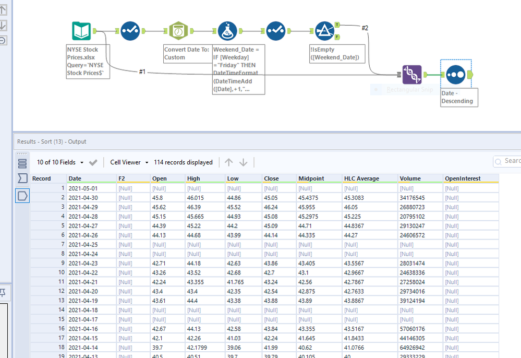Click the OpenInterest column header
Screen dimensions: 521x358
471,178
